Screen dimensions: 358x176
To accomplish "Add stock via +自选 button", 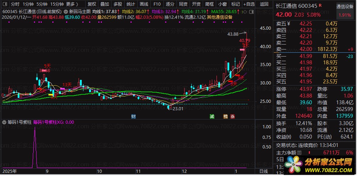I will pos(249,4).
